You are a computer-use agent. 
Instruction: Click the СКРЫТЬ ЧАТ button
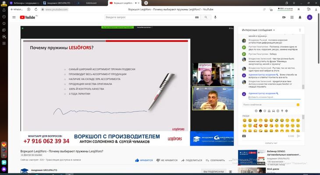click(x=271, y=143)
